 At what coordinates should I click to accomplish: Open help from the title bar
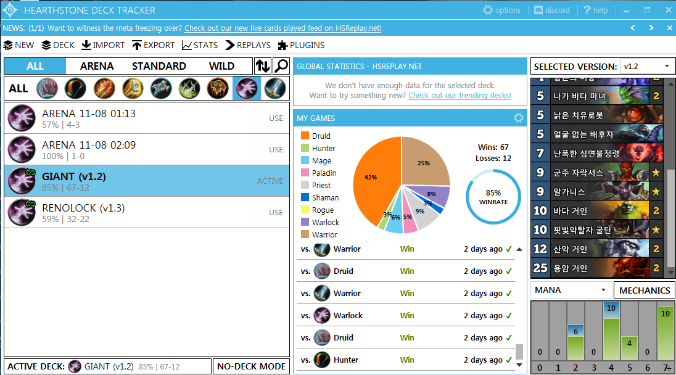pyautogui.click(x=595, y=10)
